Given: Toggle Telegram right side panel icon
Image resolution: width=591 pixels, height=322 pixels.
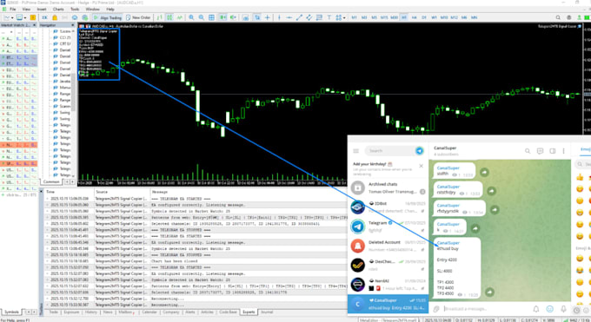Looking at the screenshot, I should 553,151.
